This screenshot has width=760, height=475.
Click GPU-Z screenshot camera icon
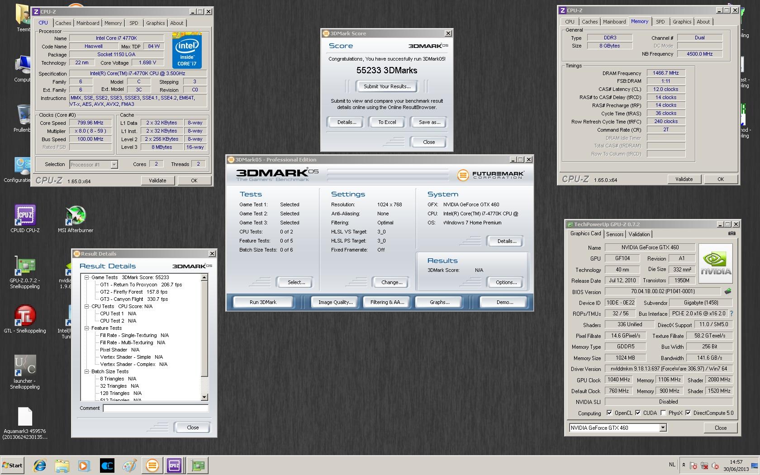pos(732,233)
